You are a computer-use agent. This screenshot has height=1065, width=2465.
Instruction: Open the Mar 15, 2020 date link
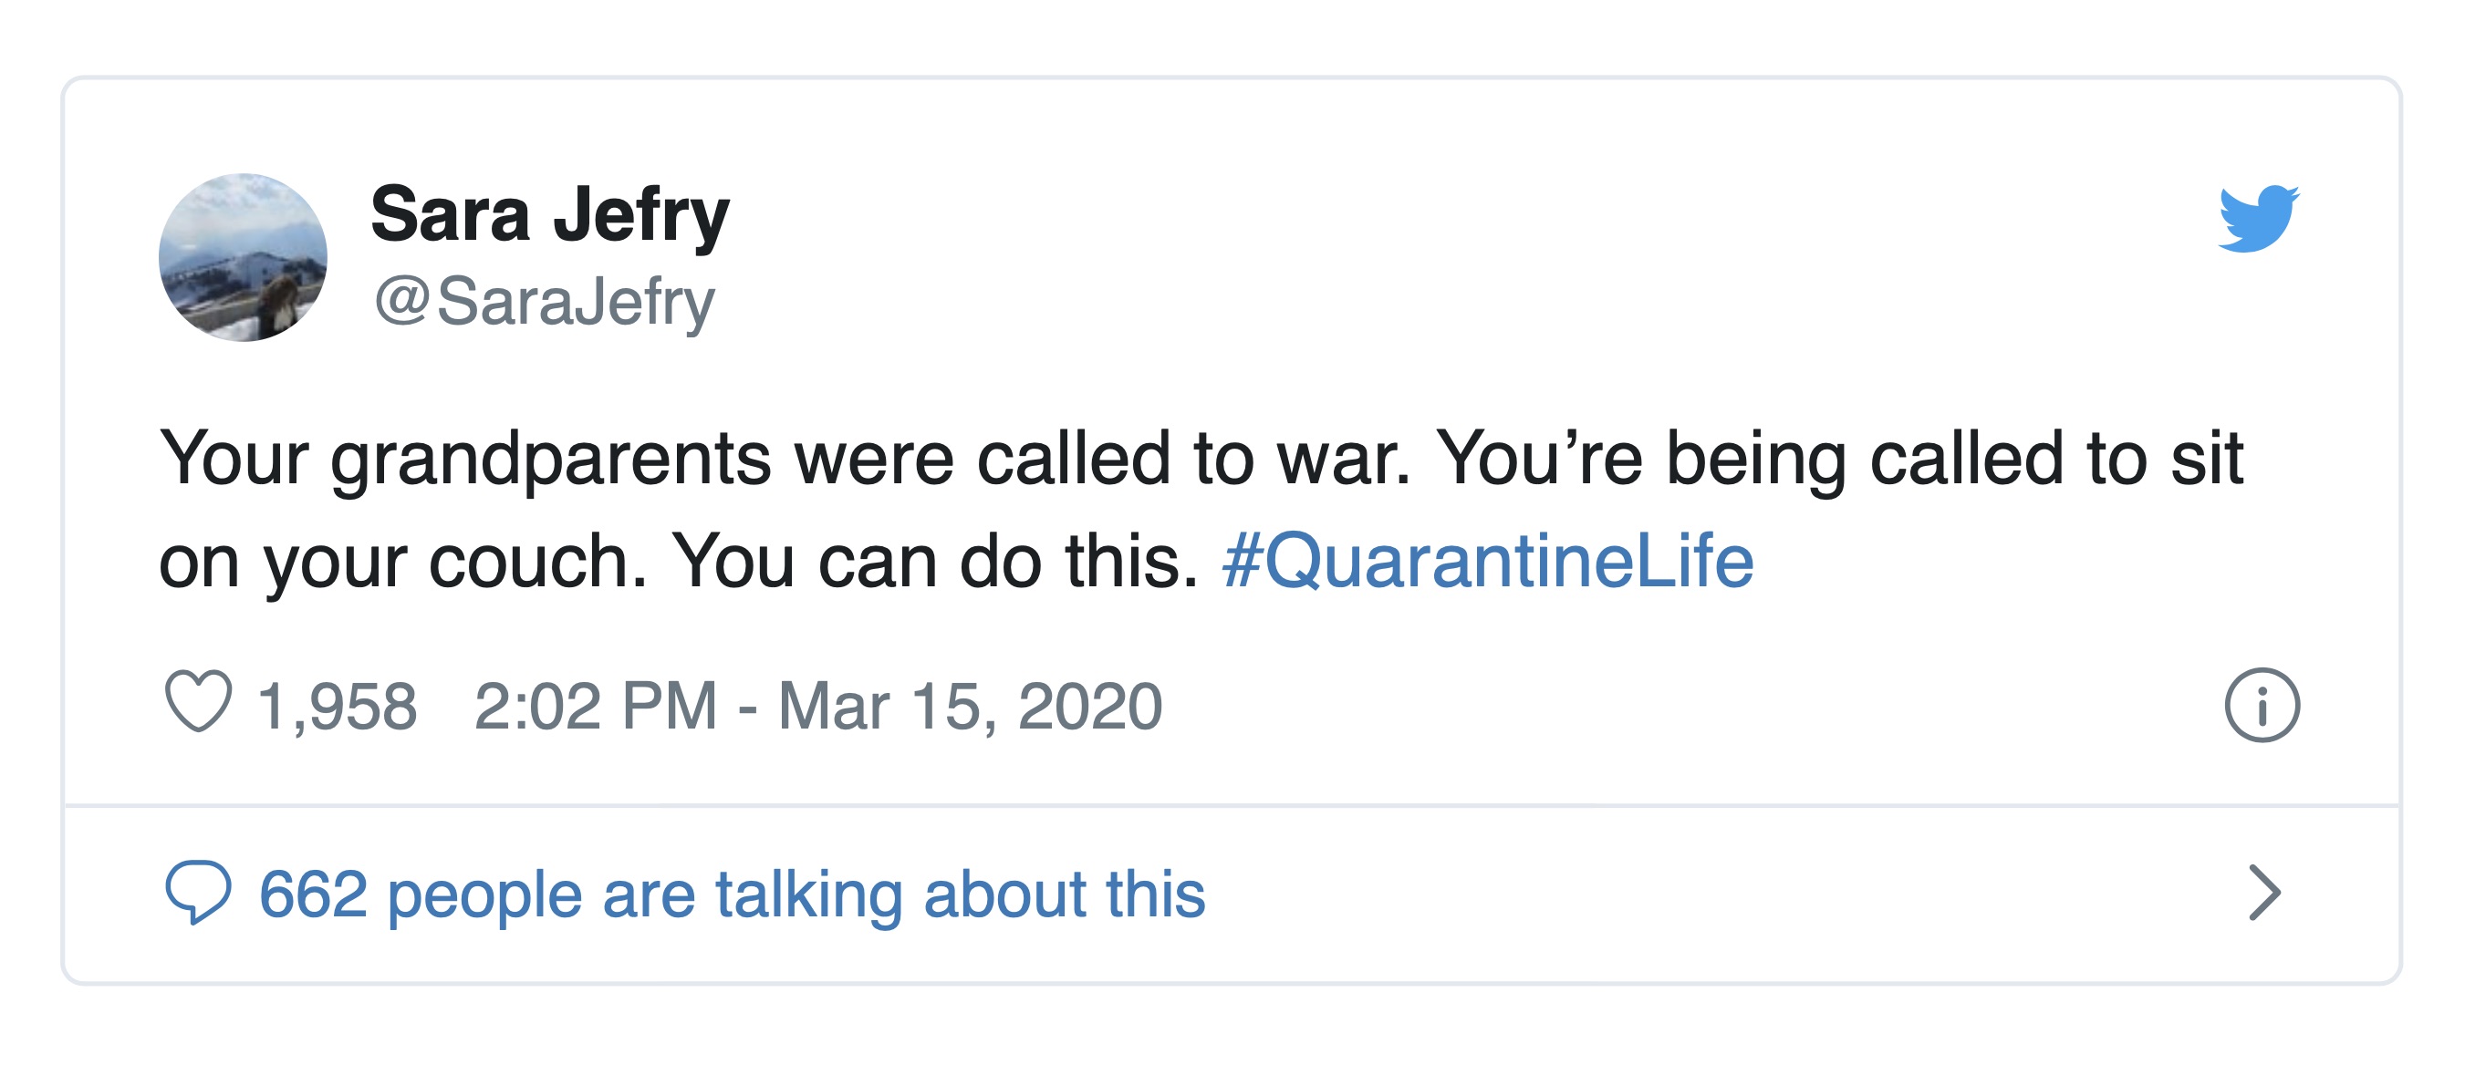(x=970, y=707)
